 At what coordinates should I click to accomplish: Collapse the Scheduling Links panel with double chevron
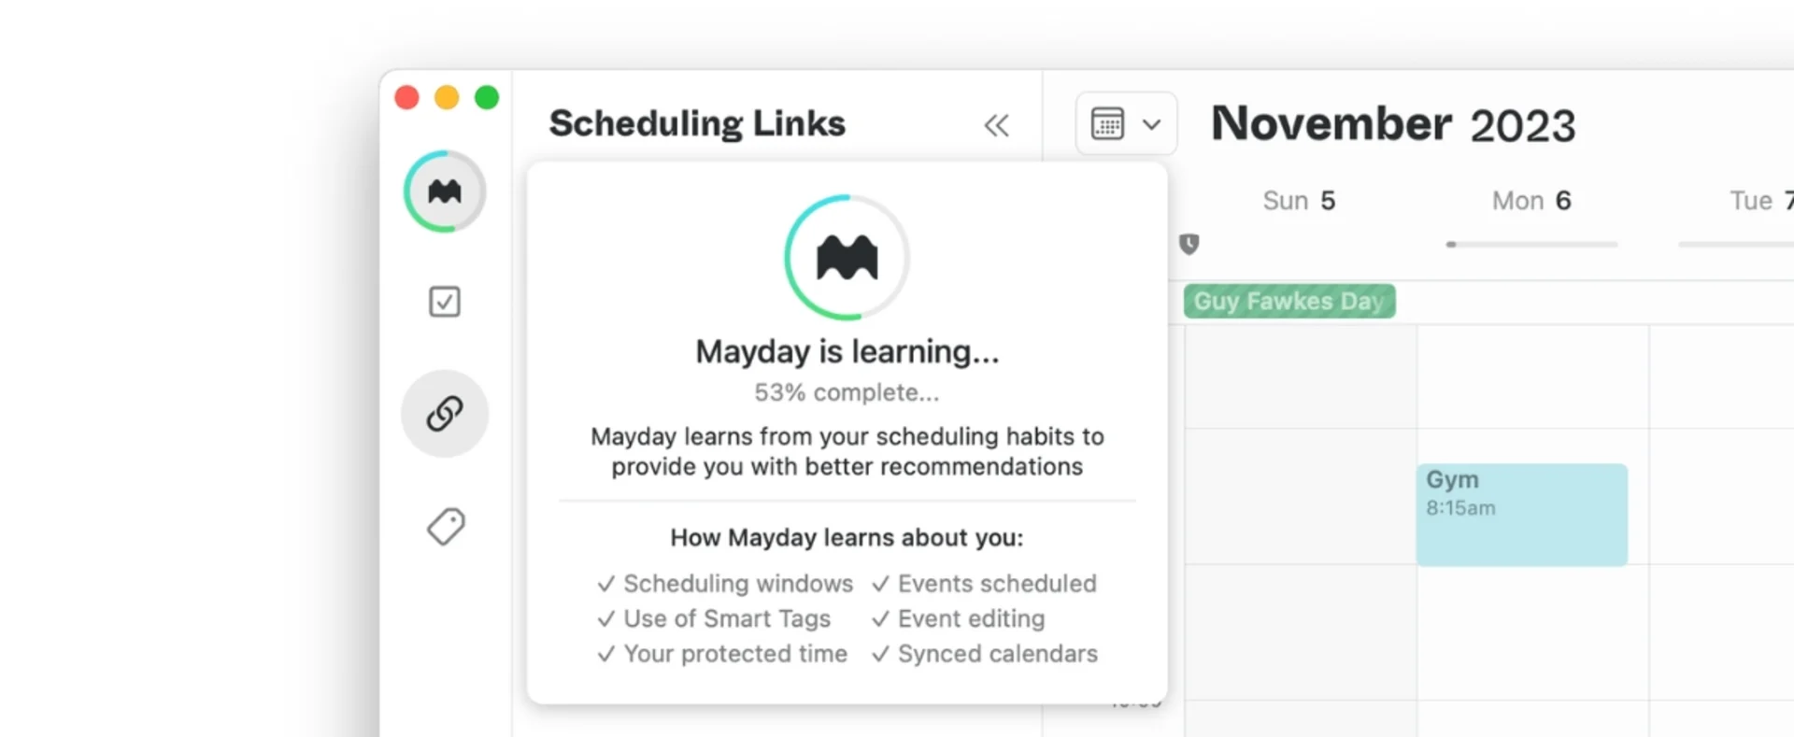coord(996,124)
